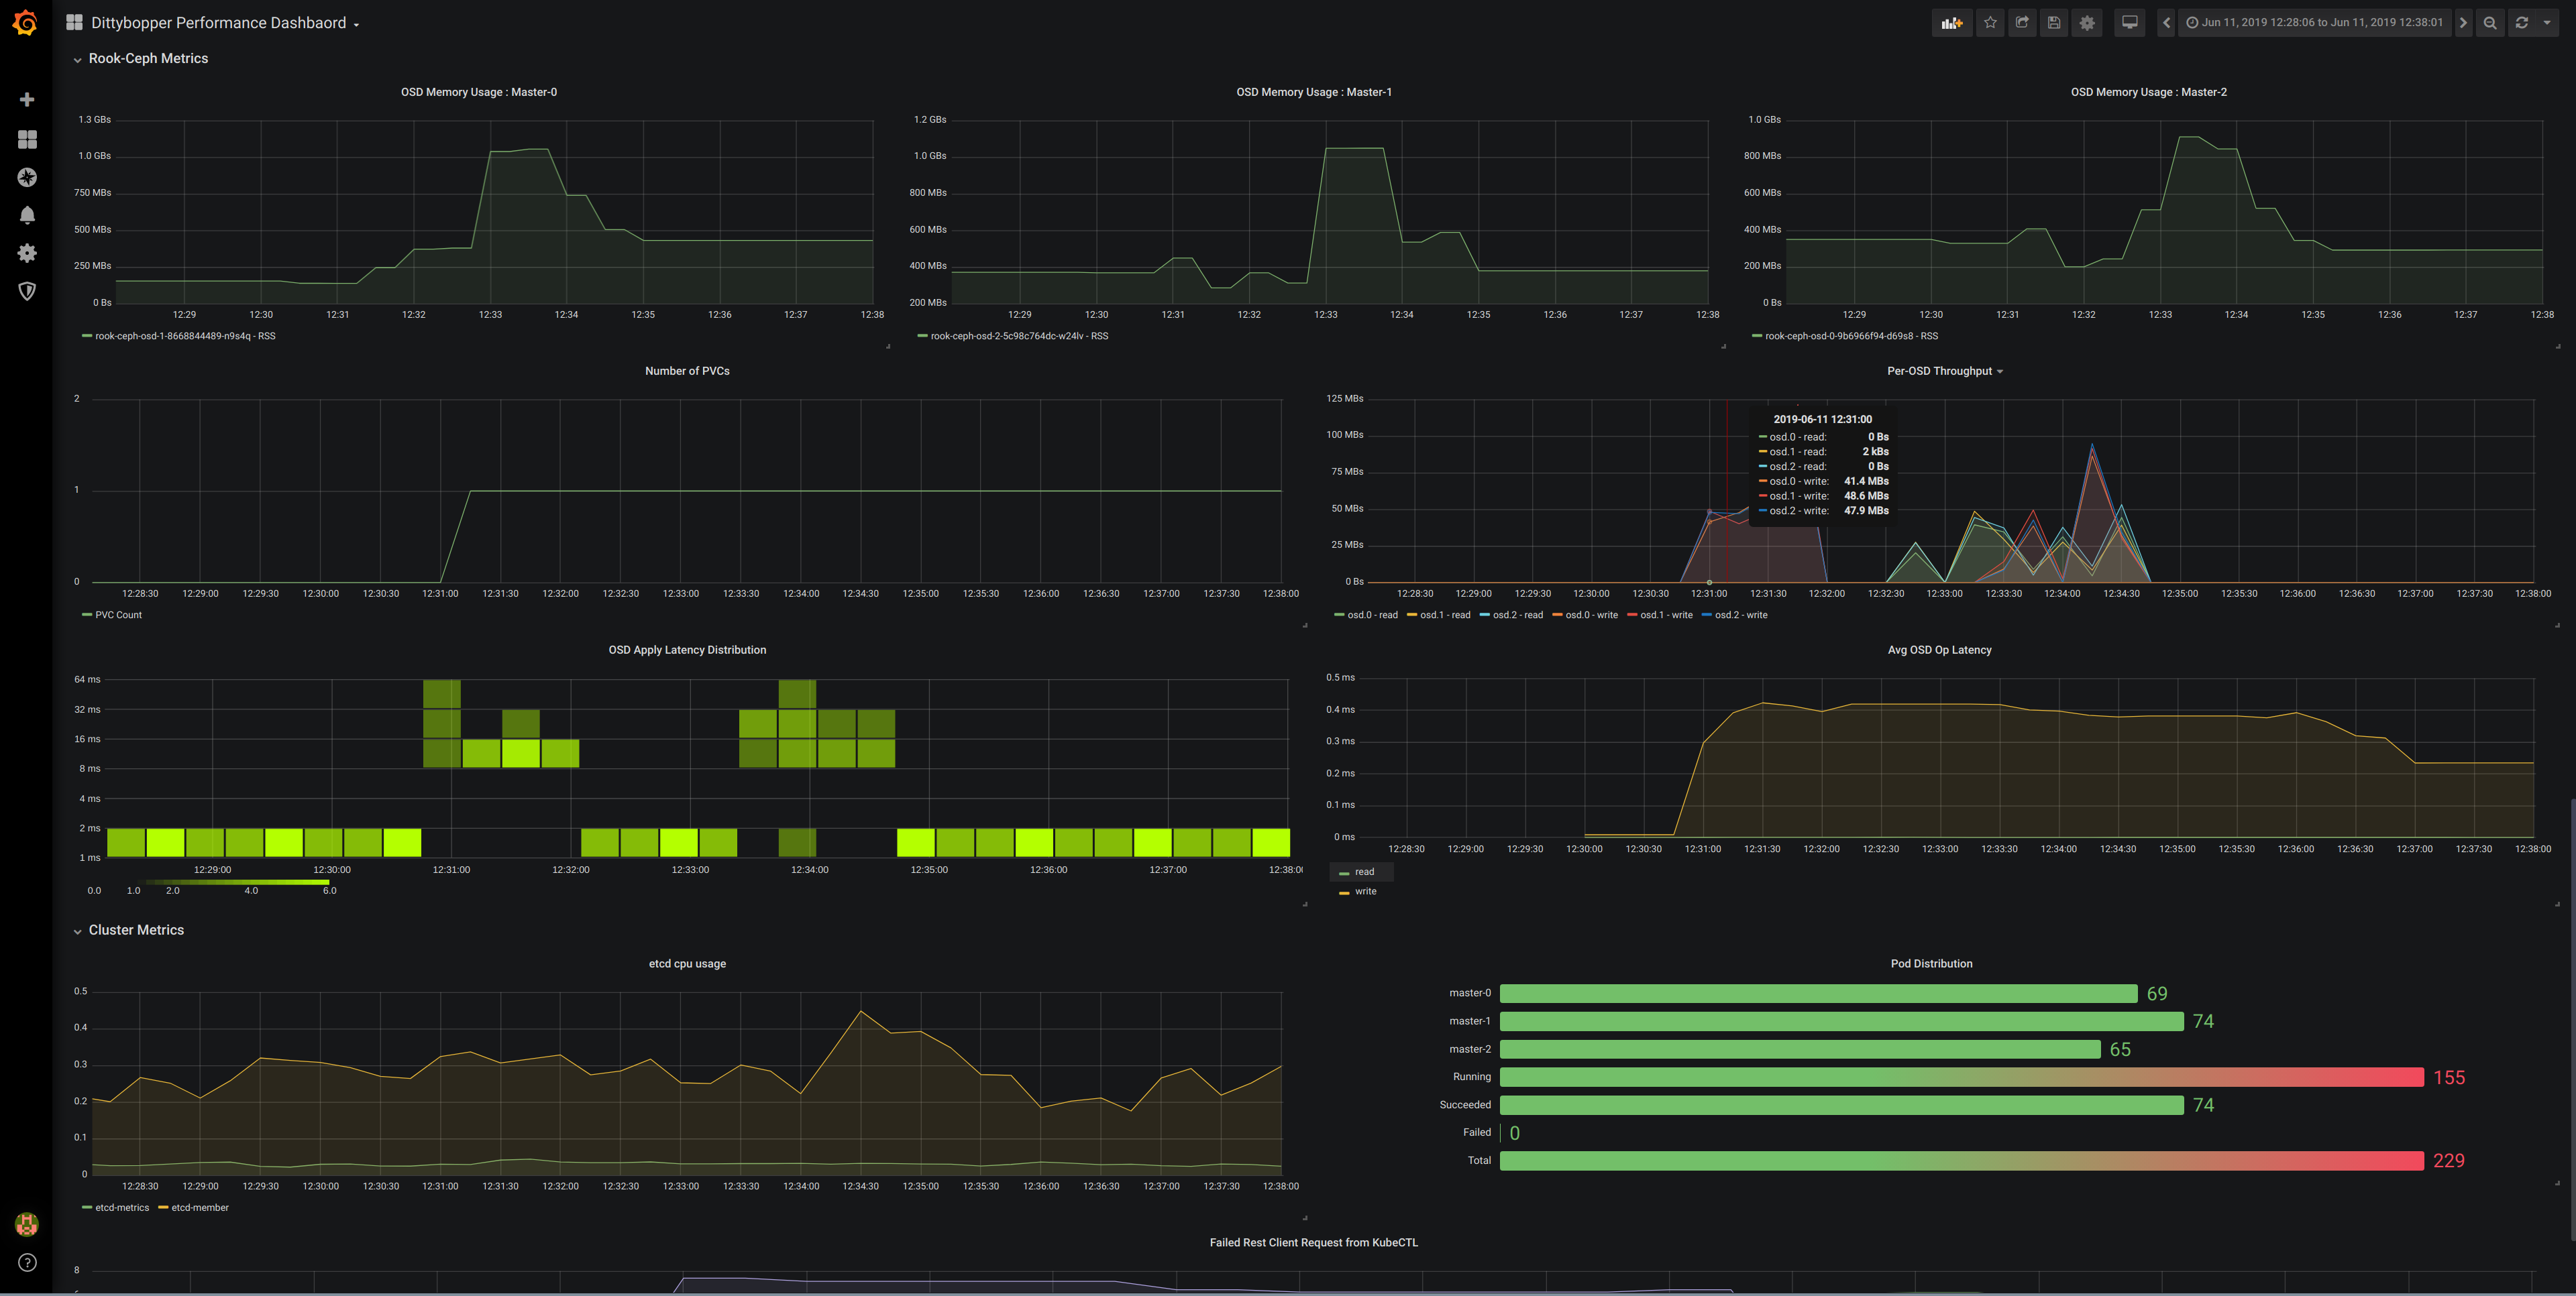
Task: Shift time range backward with left arrow
Action: pyautogui.click(x=2166, y=23)
